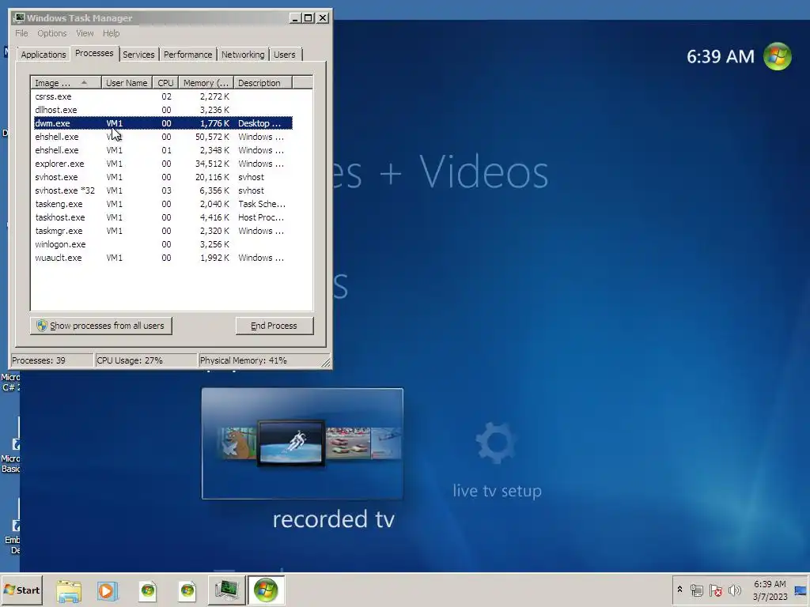Viewport: 810px width, 607px height.
Task: Open the View menu
Action: pyautogui.click(x=85, y=33)
